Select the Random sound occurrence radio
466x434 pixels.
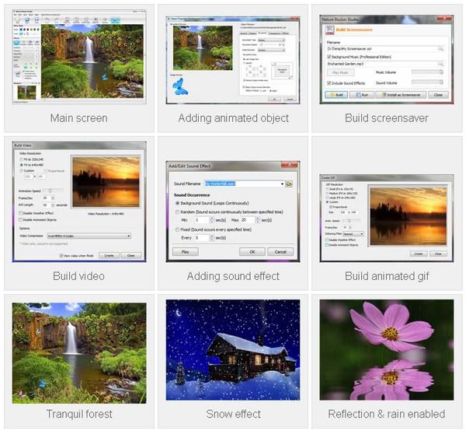pyautogui.click(x=177, y=212)
